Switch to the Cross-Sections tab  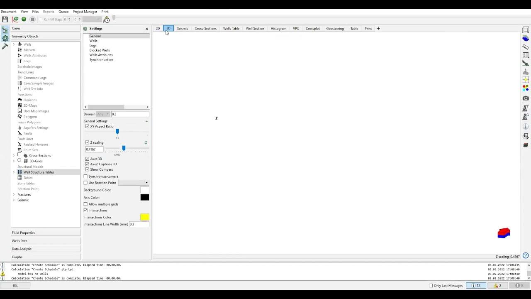click(206, 29)
